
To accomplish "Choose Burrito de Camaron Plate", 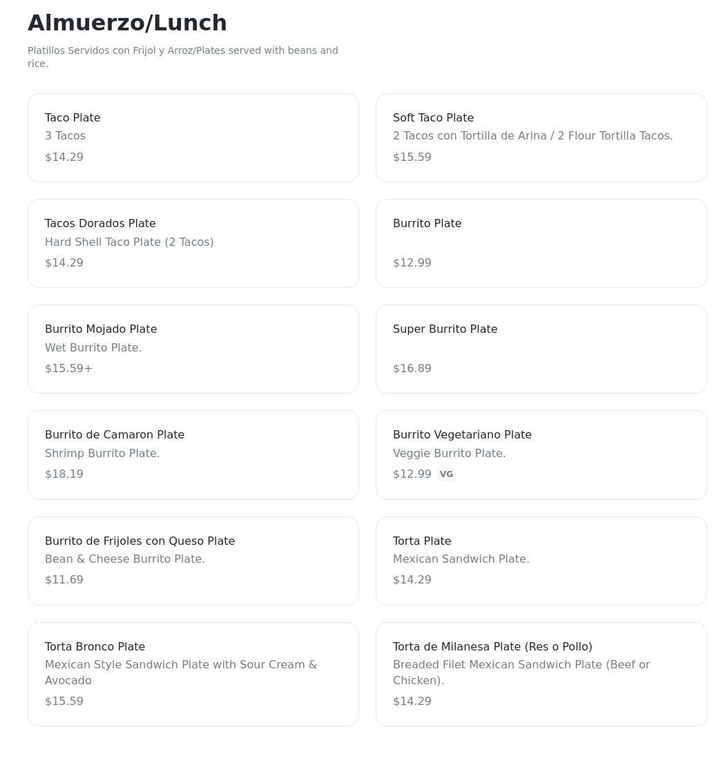I will click(x=193, y=455).
